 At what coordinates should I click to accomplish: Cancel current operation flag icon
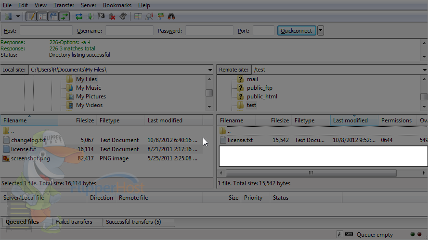[x=101, y=17]
